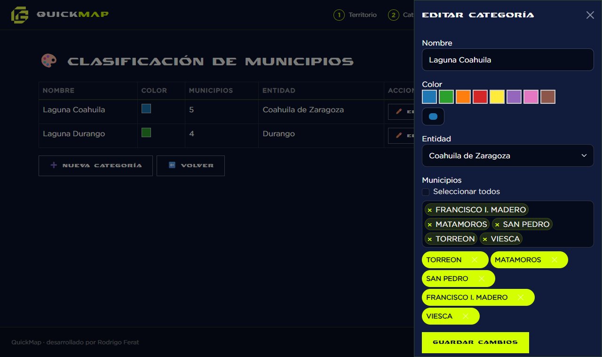Expand the Entidad dropdown
The width and height of the screenshot is (602, 357).
click(x=508, y=155)
